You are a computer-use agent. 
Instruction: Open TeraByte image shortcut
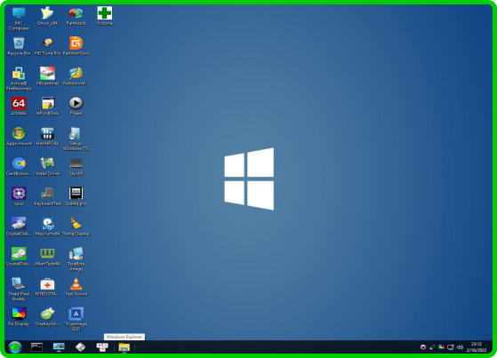[x=76, y=259]
